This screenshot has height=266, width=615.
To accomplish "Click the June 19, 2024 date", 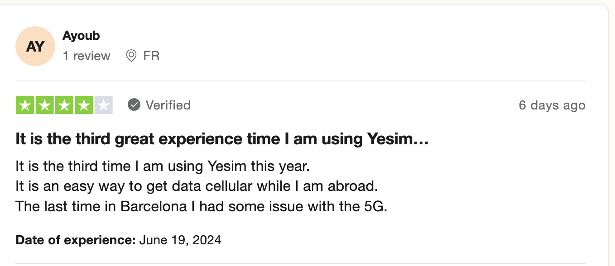I will coord(180,240).
